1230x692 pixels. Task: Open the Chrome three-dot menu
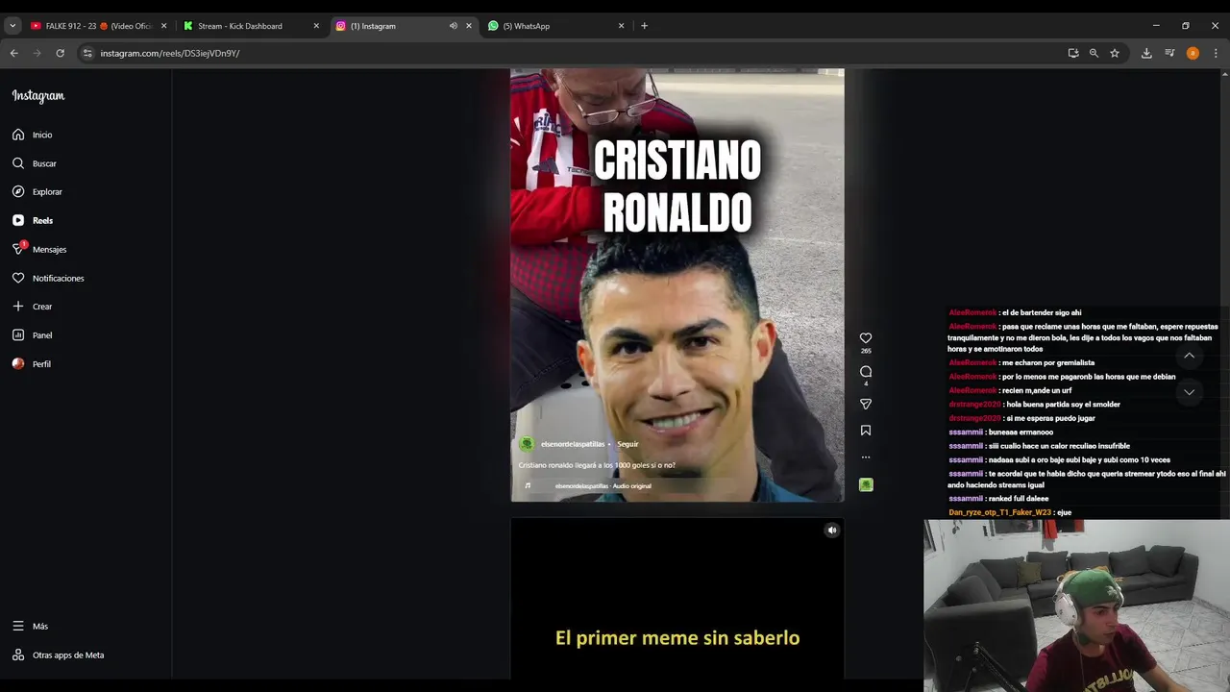tap(1216, 53)
